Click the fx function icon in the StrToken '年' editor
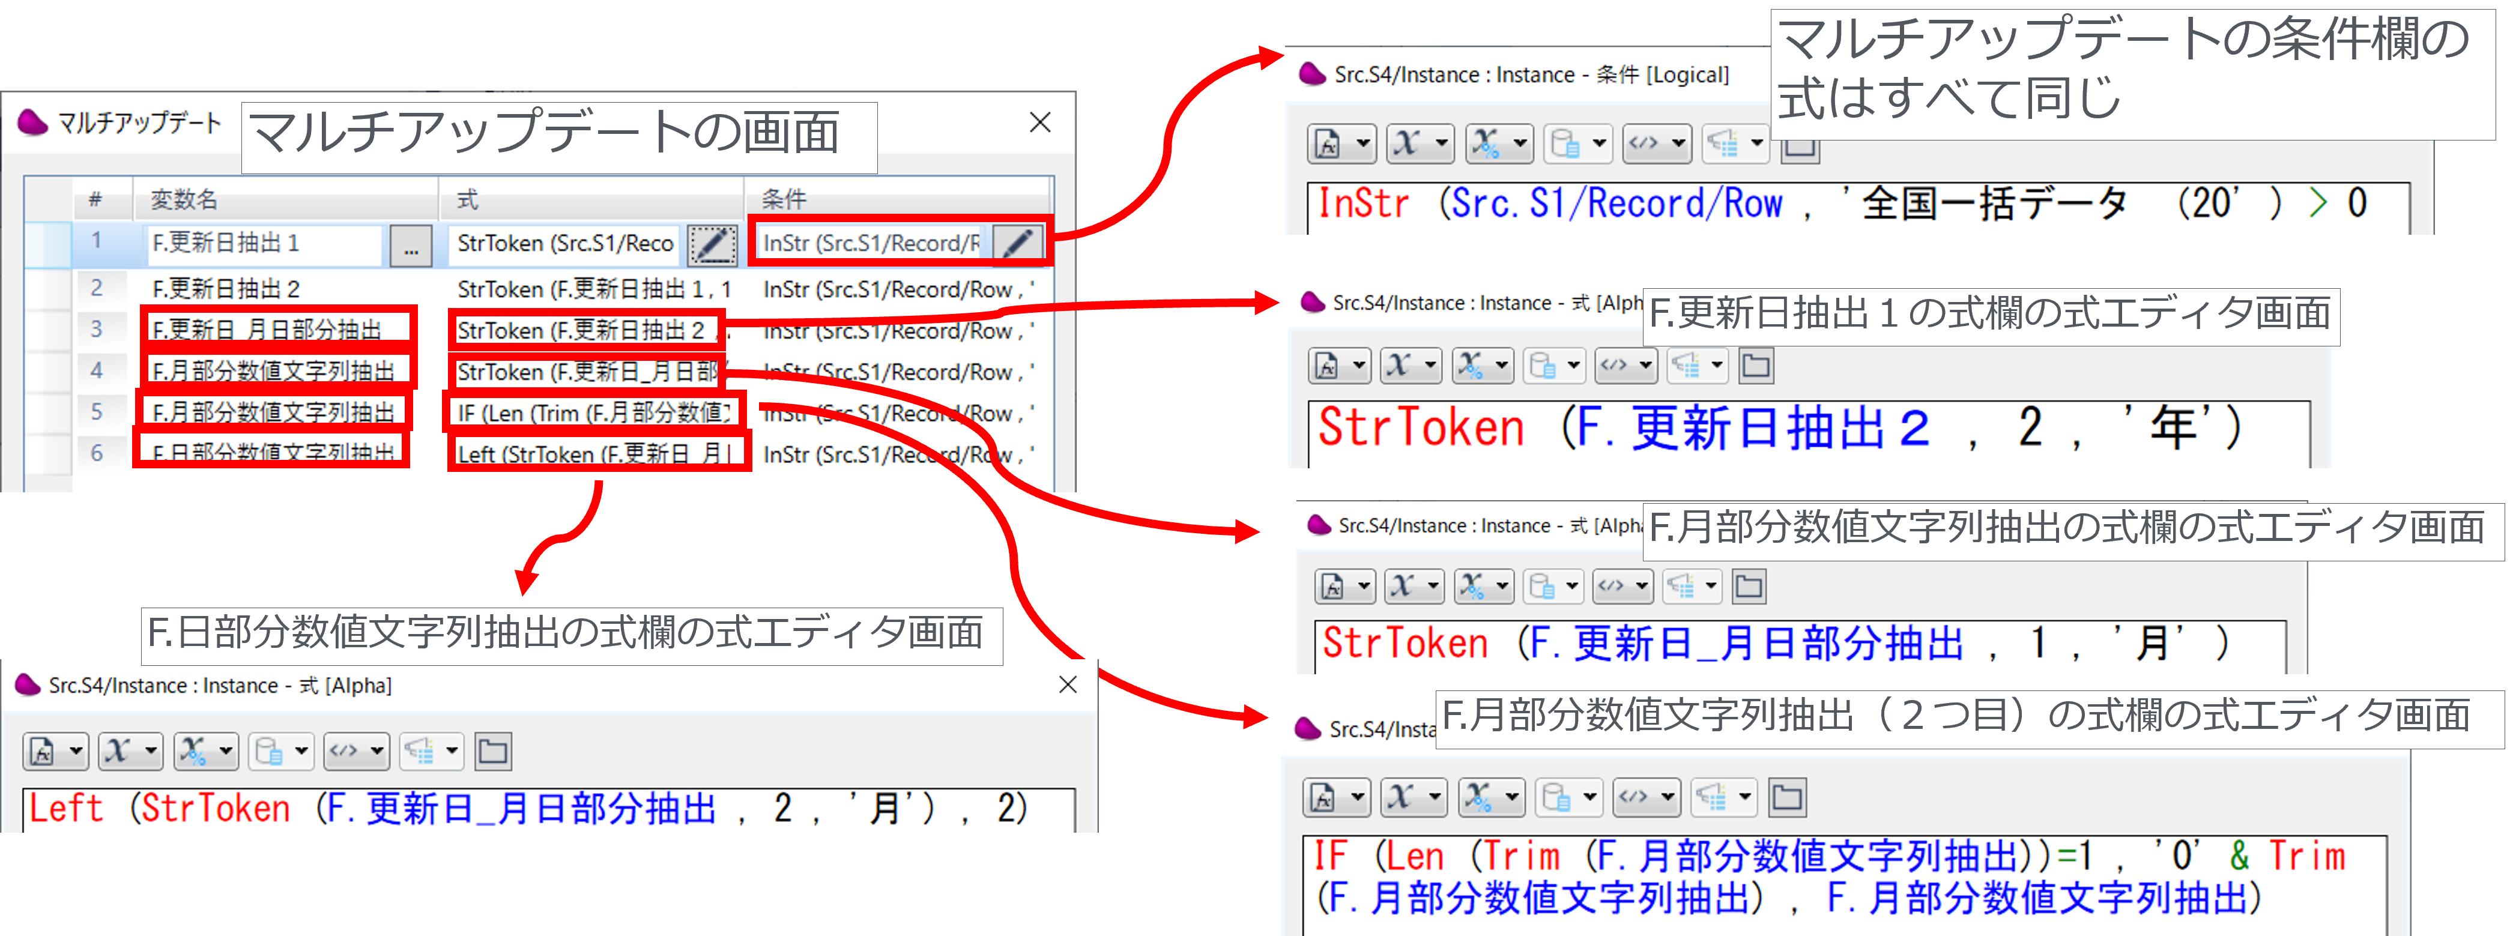The width and height of the screenshot is (2510, 936). 1327,366
